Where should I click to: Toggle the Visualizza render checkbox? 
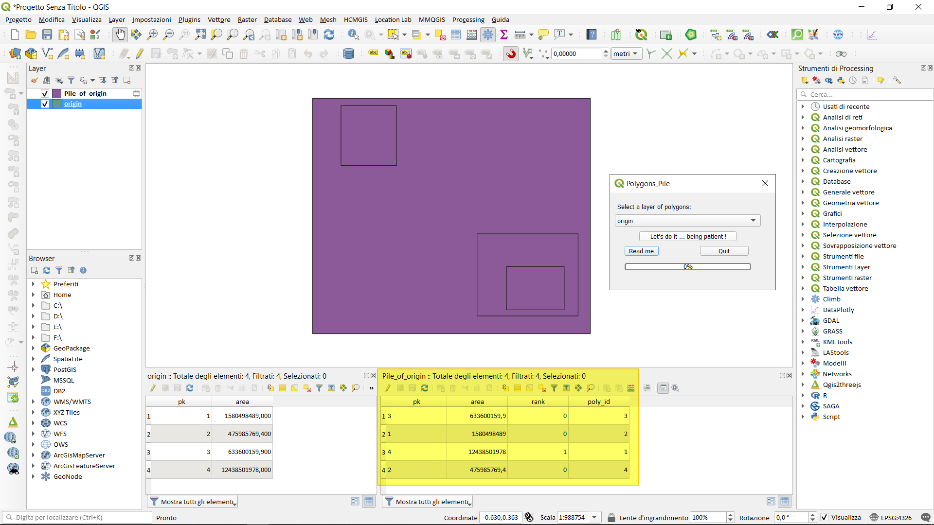[824, 517]
